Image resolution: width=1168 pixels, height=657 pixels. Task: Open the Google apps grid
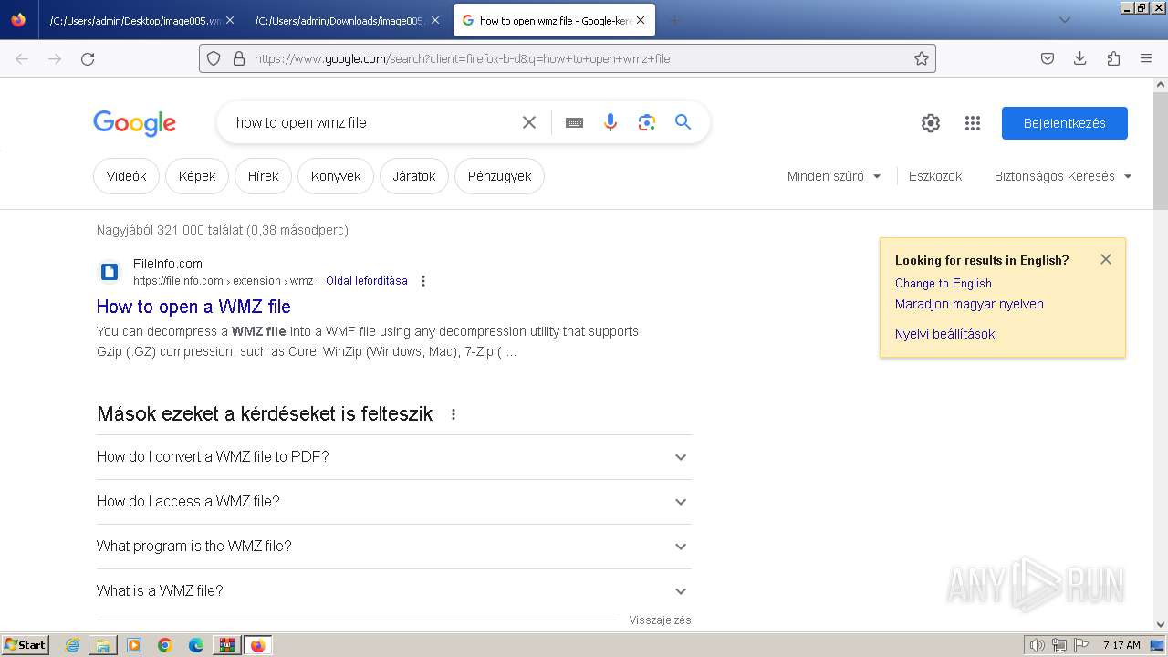point(973,123)
